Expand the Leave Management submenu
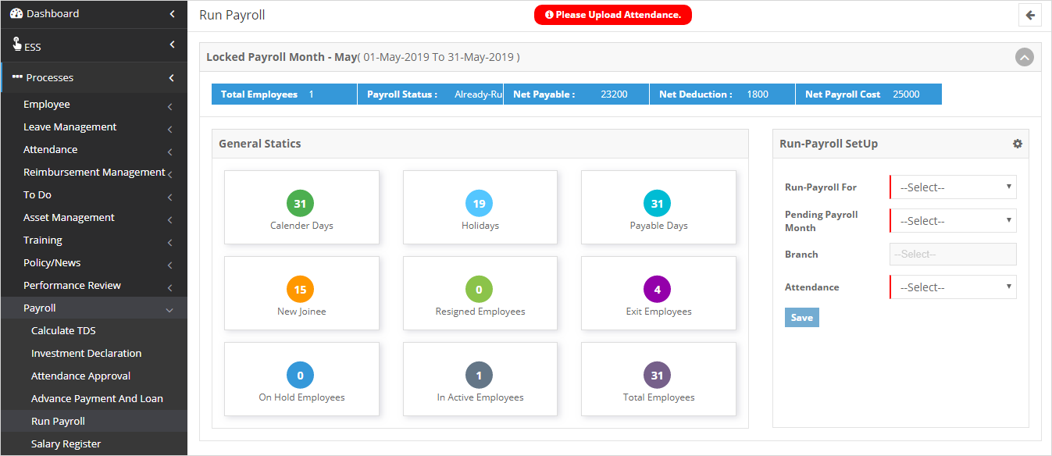Image resolution: width=1052 pixels, height=456 pixels. coord(70,126)
